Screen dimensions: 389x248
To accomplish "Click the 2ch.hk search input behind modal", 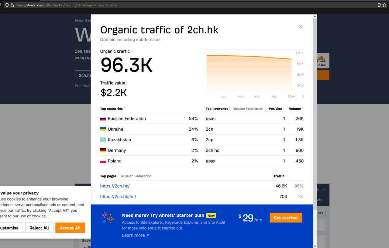I will point(83,75).
